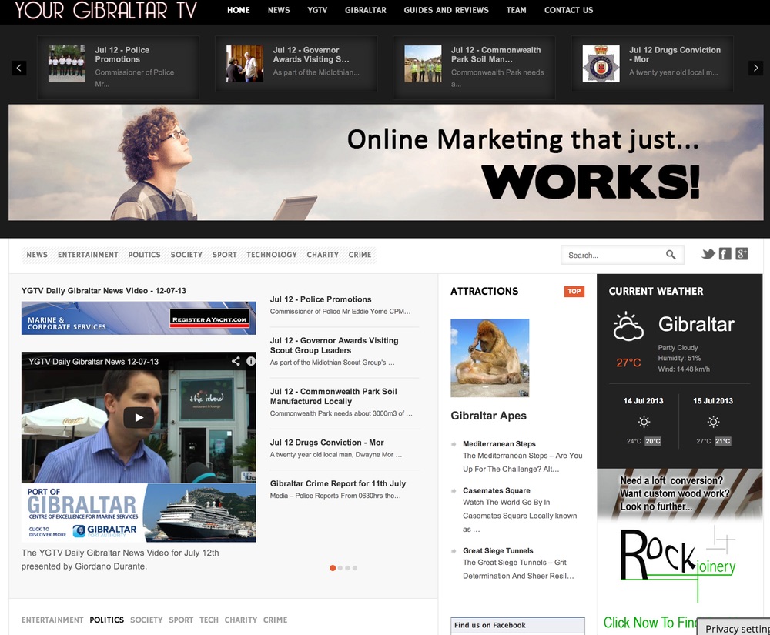Click the 15 Jul 2013 sunny forecast icon
Viewport: 770px width, 635px height.
[x=714, y=422]
